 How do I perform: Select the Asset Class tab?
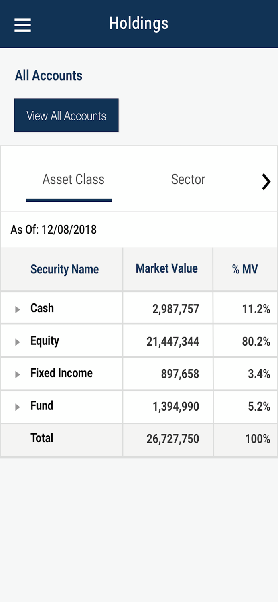pyautogui.click(x=73, y=179)
